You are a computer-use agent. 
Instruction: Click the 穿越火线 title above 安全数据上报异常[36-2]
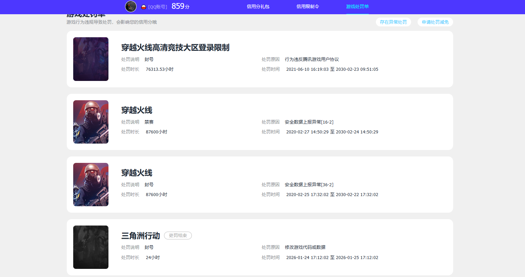point(137,173)
